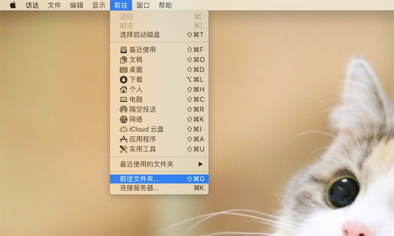This screenshot has height=236, width=394.
Task: Expand the 最近使用的文件夹 submenu arrow
Action: point(201,164)
